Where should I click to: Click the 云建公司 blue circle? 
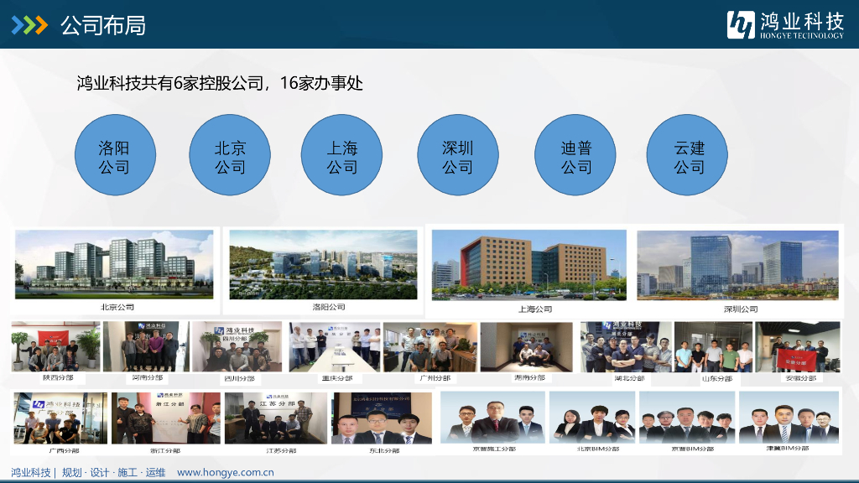point(688,155)
